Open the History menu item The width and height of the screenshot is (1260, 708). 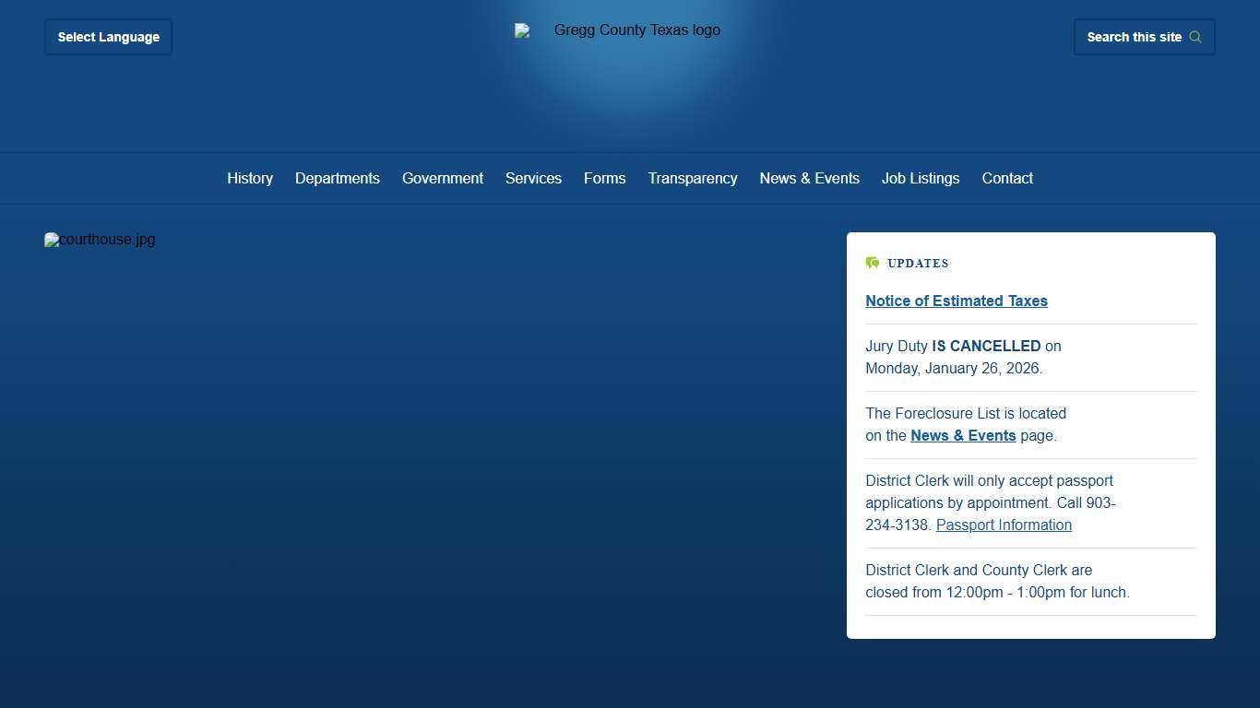pos(250,178)
